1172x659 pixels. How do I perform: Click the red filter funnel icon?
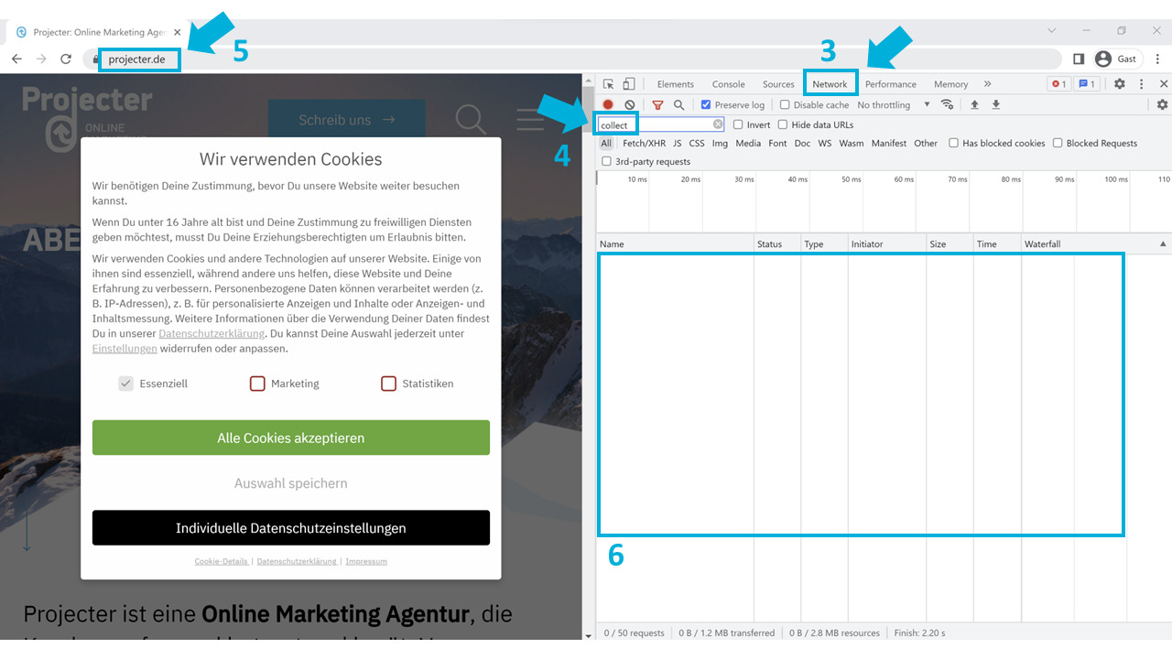(657, 105)
